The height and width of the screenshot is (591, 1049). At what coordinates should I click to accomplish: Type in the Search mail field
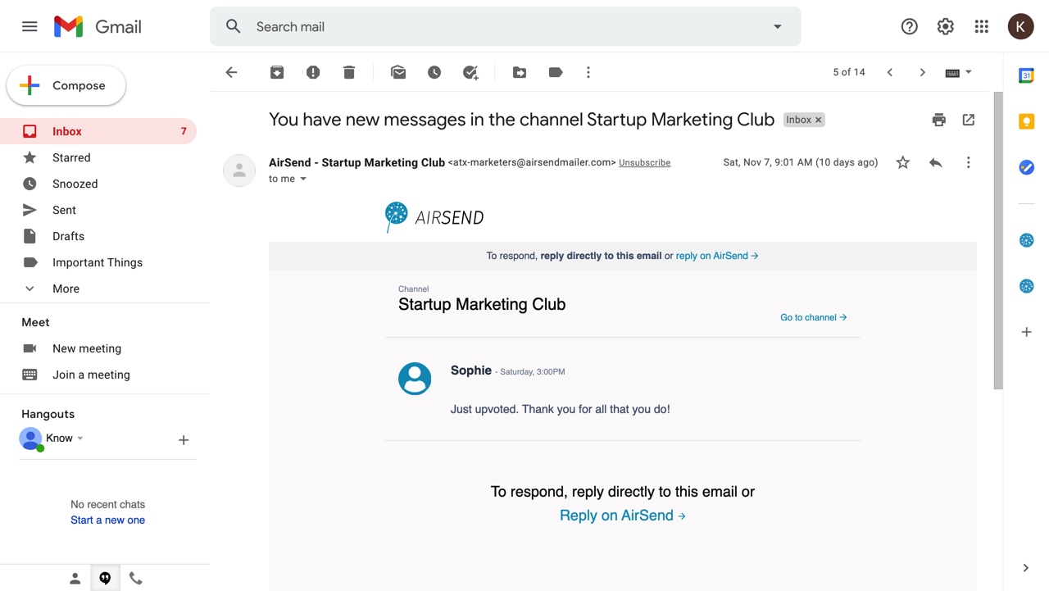[505, 26]
